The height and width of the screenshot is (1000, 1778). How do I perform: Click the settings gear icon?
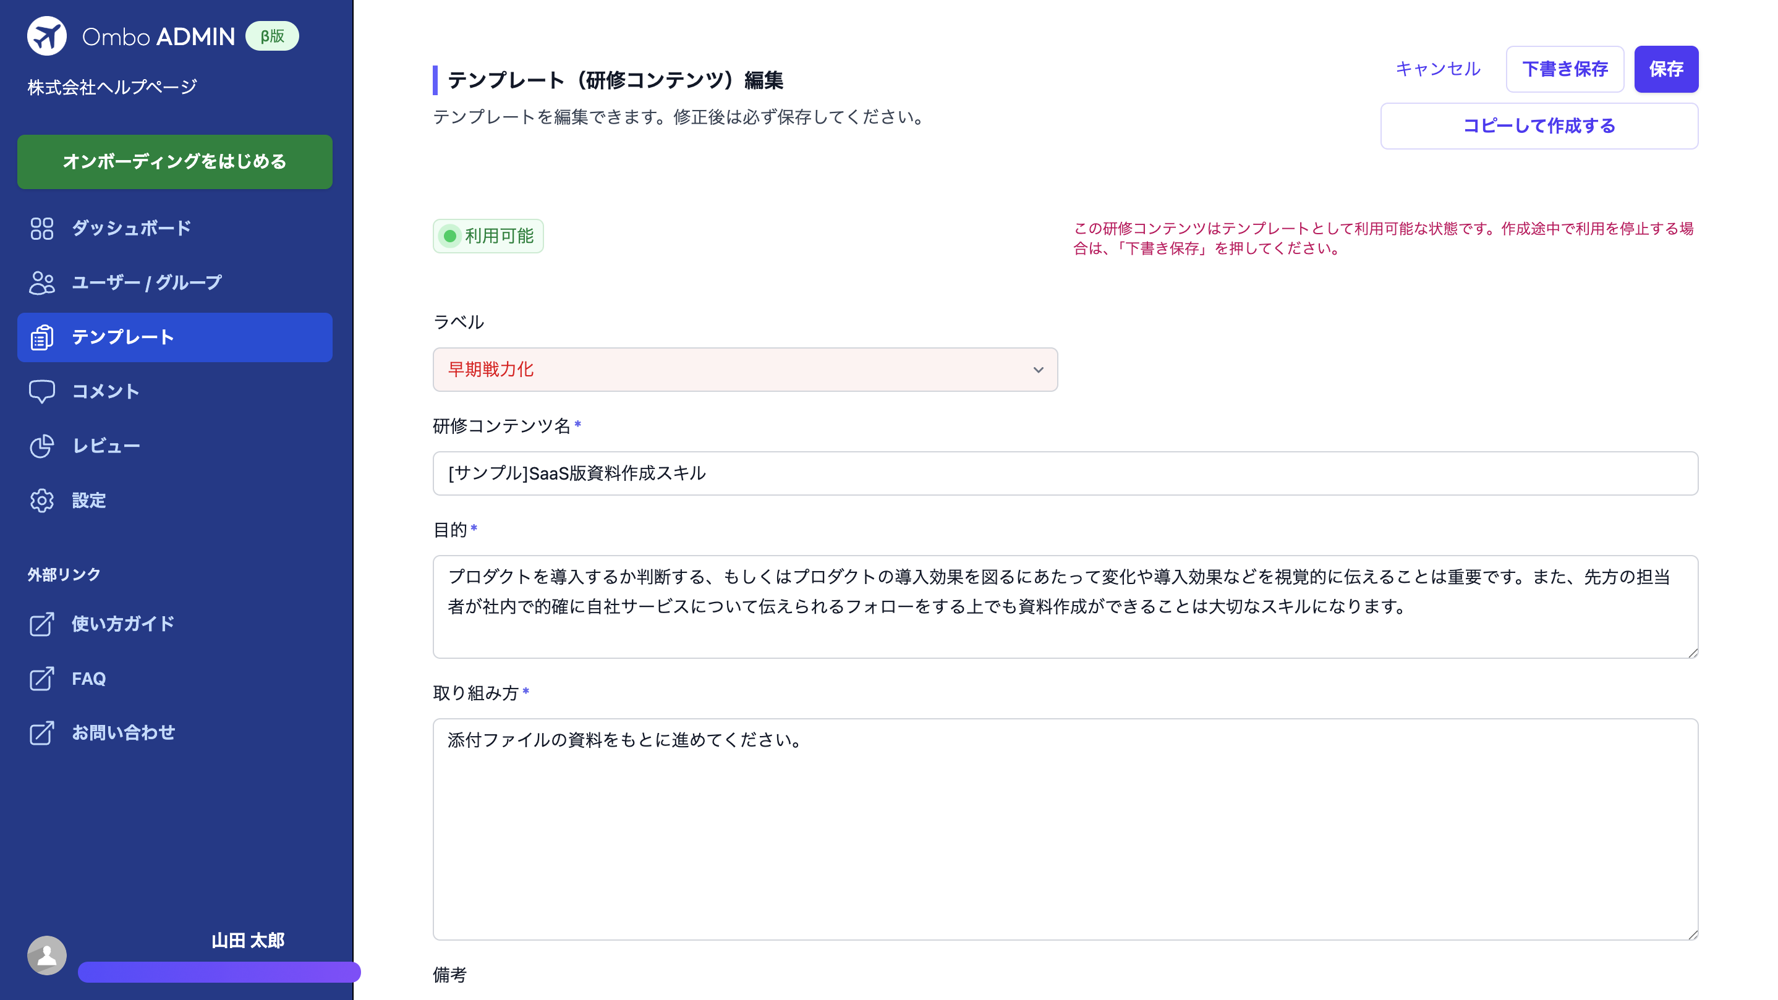pos(41,501)
